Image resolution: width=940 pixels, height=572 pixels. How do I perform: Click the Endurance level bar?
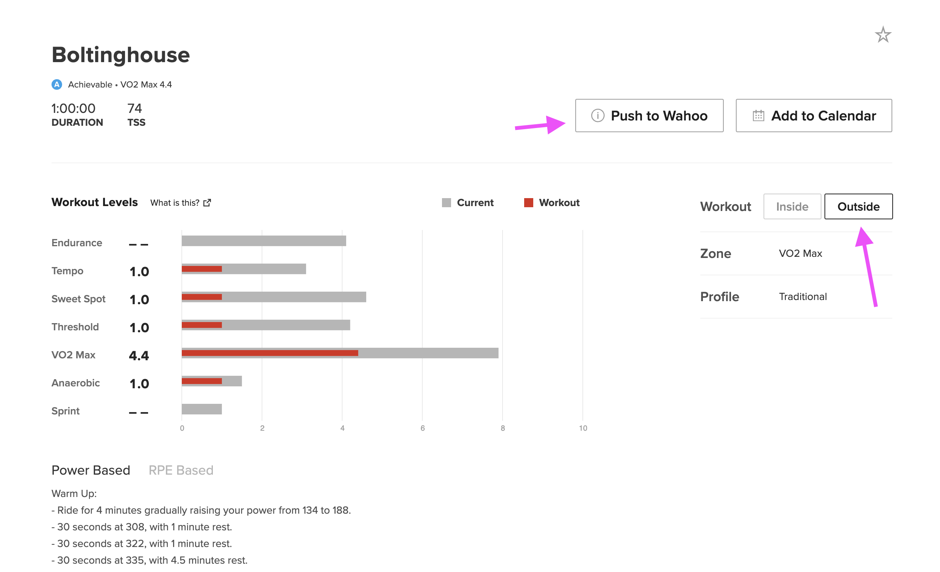pyautogui.click(x=264, y=241)
